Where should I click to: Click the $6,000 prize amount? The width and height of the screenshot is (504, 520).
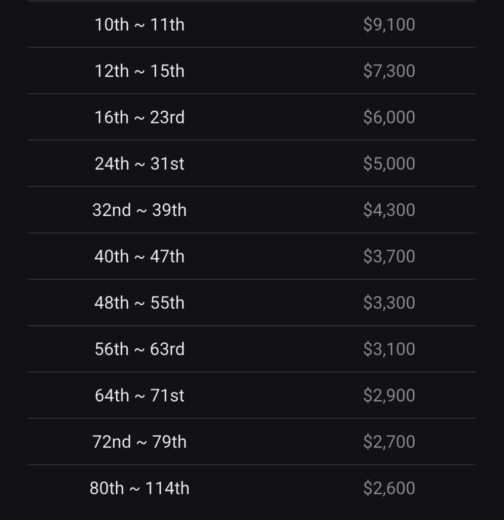pyautogui.click(x=389, y=117)
